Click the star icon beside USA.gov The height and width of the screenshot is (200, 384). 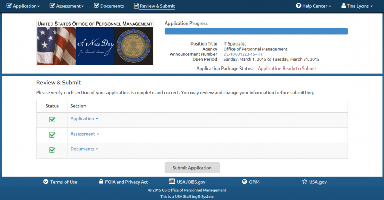pos(305,182)
